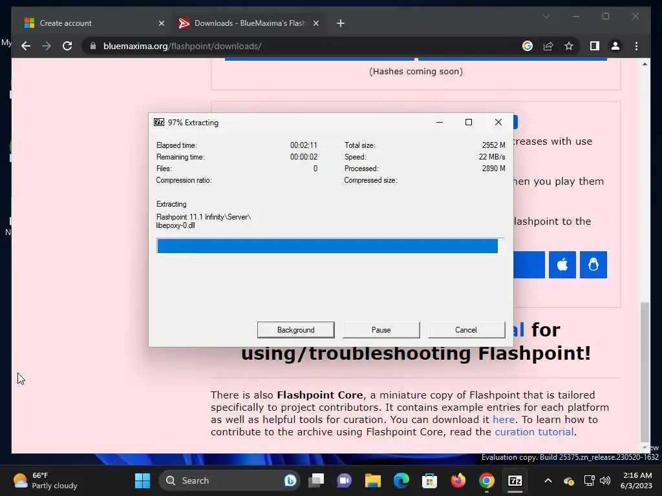This screenshot has width=662, height=496.
Task: Click the '22 MB/s' speed value
Action: pyautogui.click(x=492, y=157)
